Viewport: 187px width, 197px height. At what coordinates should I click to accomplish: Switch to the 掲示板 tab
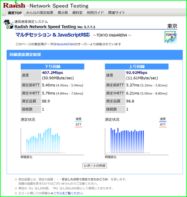pyautogui.click(x=63, y=12)
